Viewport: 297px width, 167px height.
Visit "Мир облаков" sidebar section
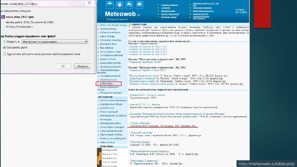(x=106, y=48)
